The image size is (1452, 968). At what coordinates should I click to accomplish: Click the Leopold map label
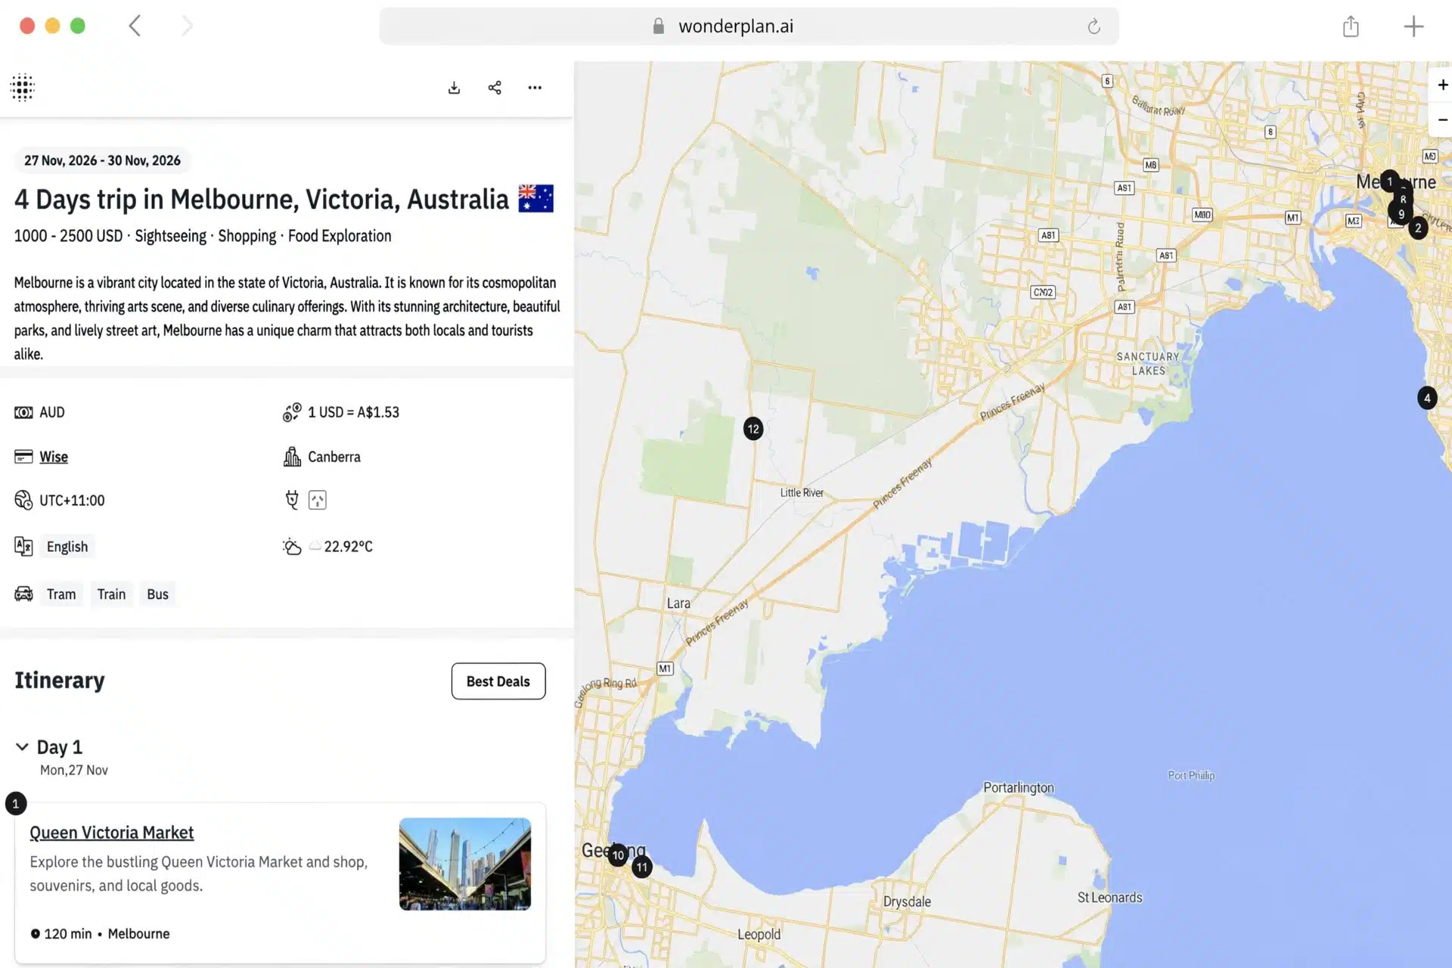coord(759,934)
